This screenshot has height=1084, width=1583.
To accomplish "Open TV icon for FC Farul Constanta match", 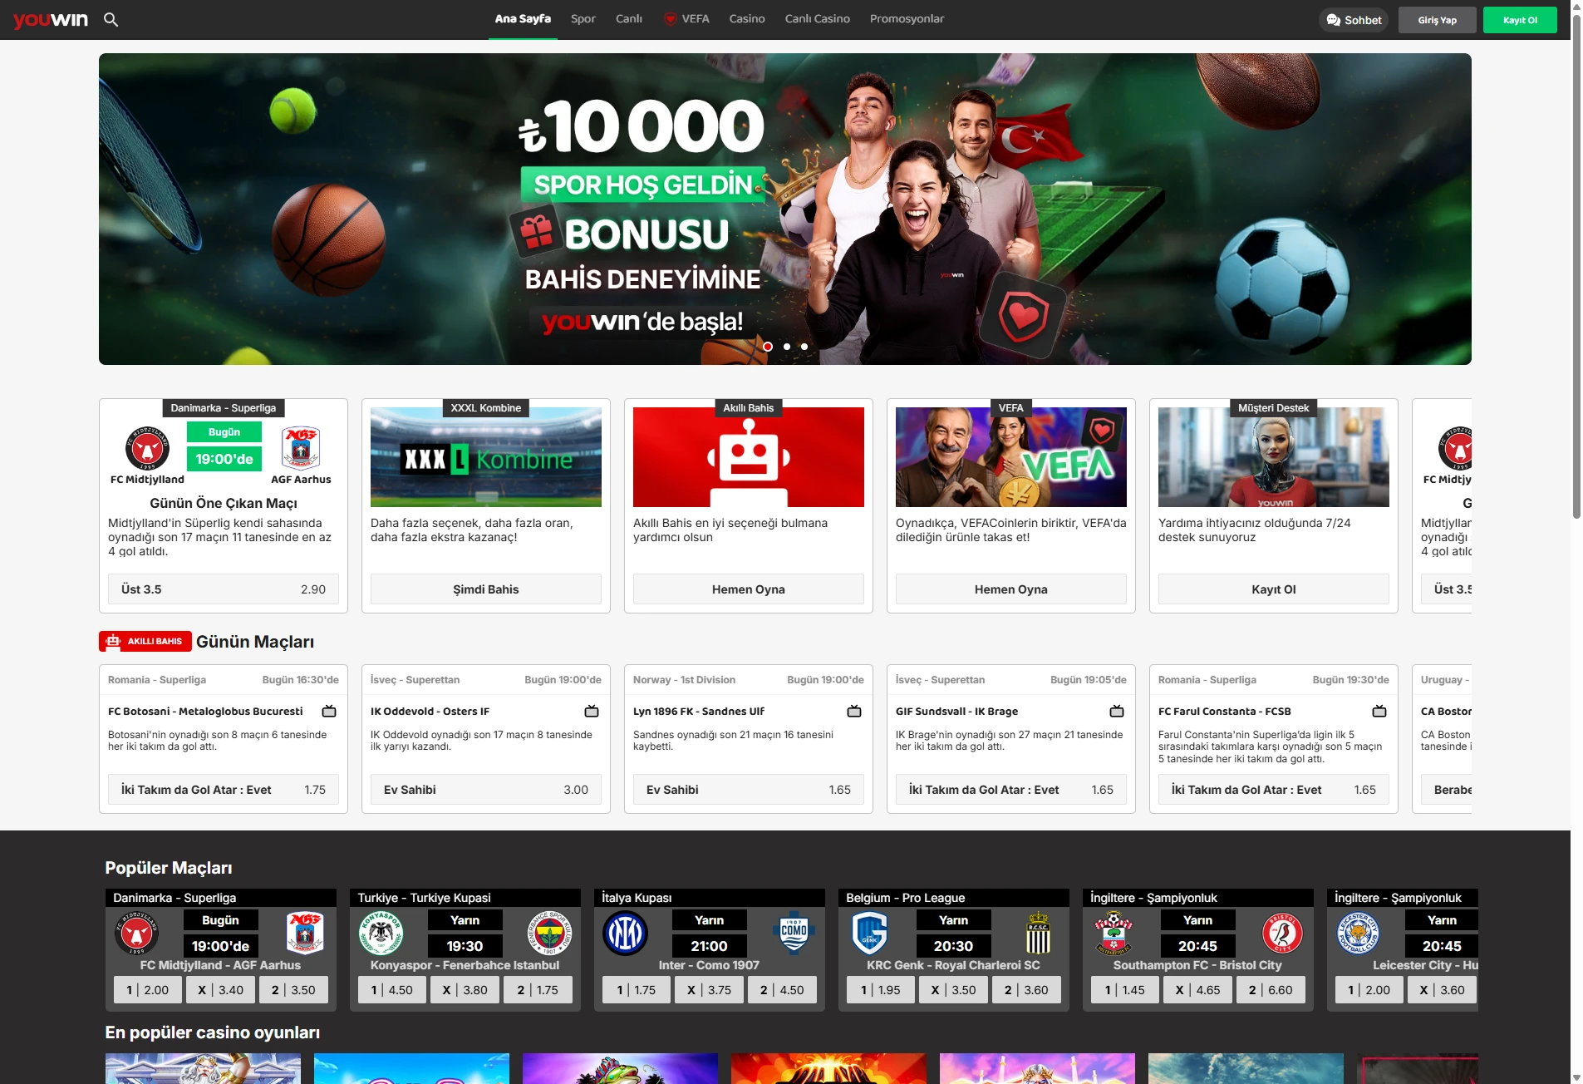I will [1379, 712].
